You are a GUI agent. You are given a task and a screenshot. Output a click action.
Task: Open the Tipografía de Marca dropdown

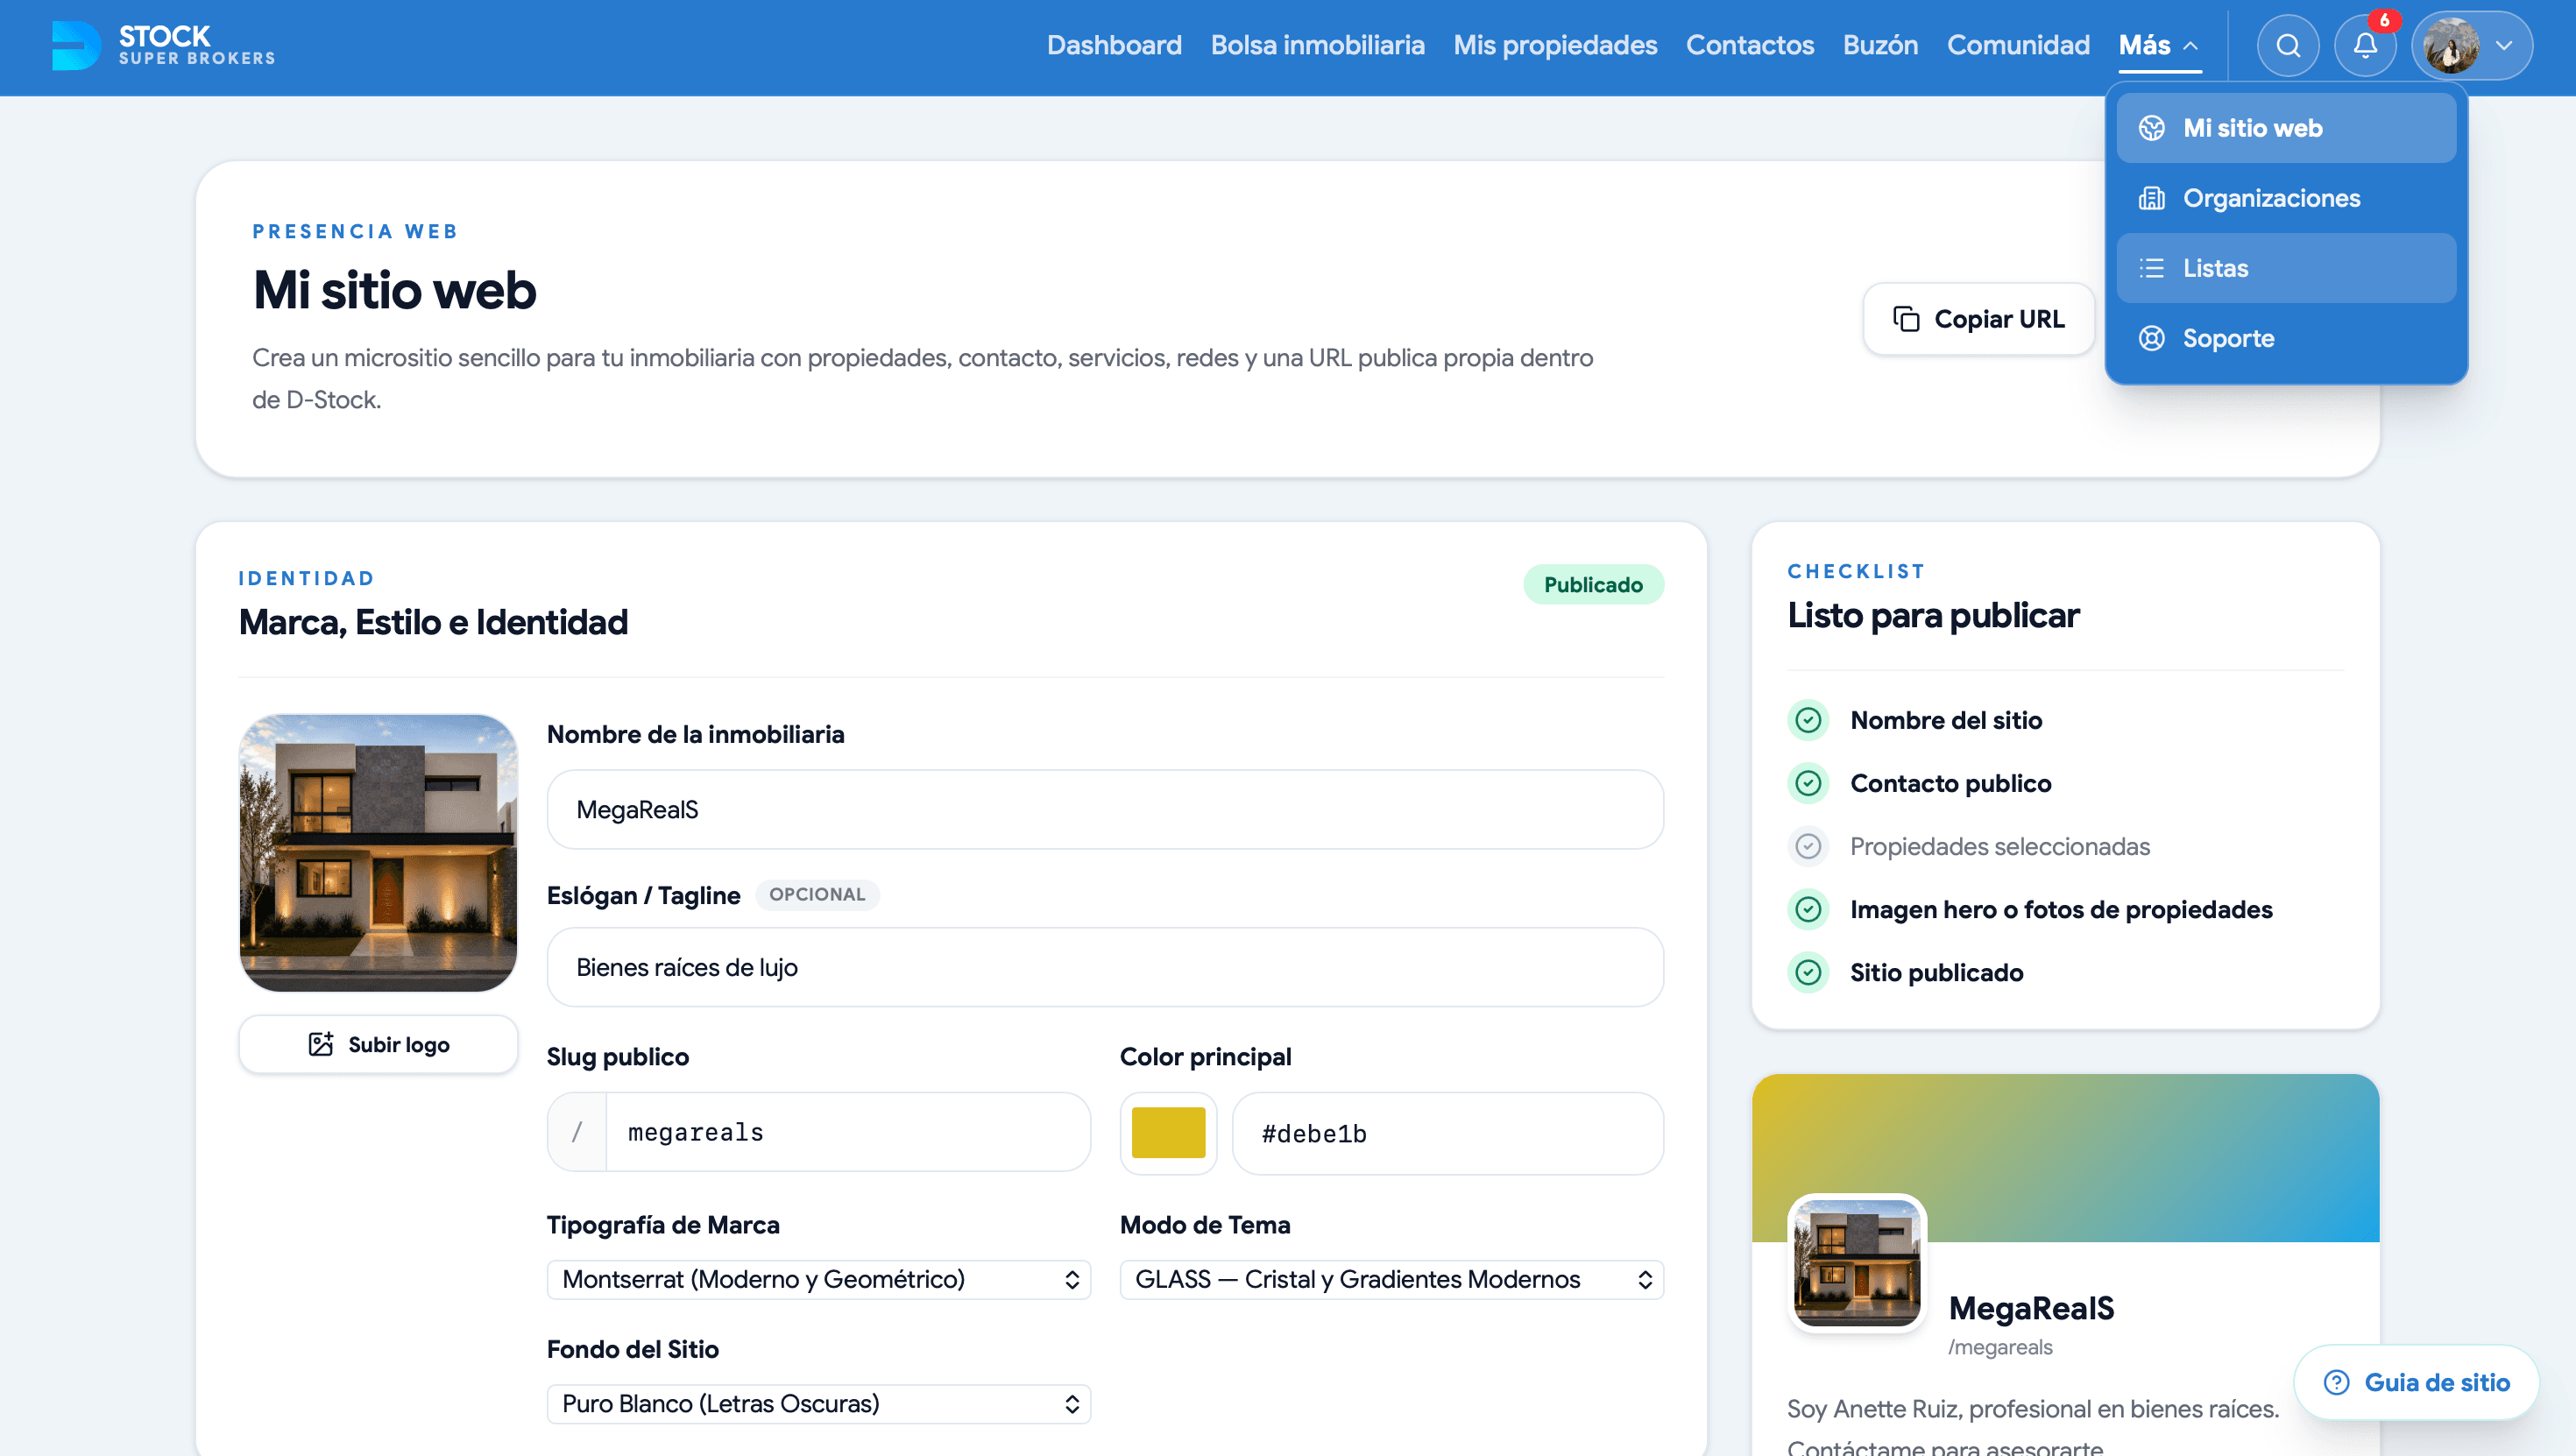point(818,1280)
